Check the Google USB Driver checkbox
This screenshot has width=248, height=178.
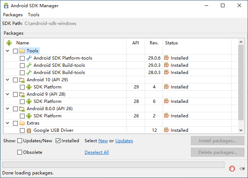coord(22,131)
